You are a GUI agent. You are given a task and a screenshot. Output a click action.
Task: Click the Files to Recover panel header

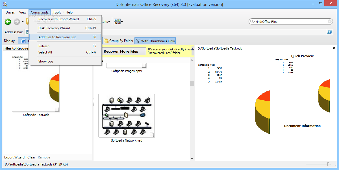[x=16, y=48]
